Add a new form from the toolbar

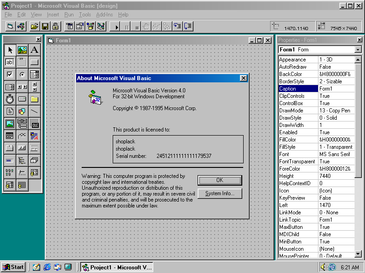click(10, 26)
